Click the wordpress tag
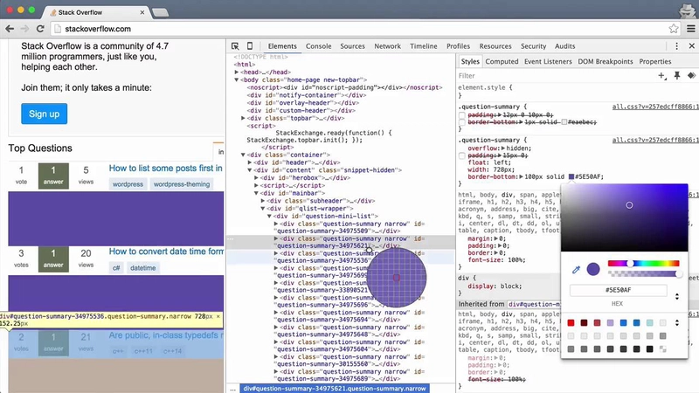This screenshot has height=393, width=699. [128, 184]
